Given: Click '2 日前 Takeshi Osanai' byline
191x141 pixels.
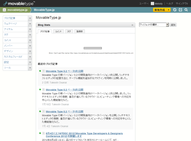Looking at the screenshot, I should point(54,82).
